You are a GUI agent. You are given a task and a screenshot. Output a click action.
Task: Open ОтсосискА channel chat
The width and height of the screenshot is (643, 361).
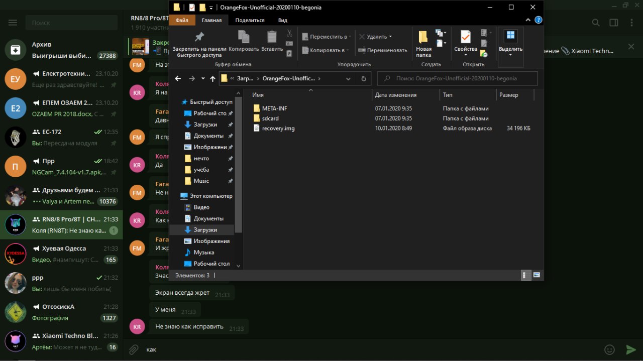click(61, 312)
